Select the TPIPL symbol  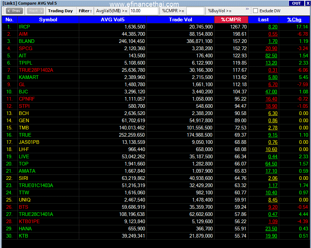point(25,63)
